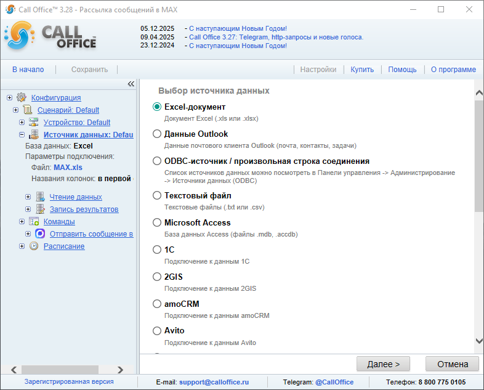The image size is (484, 390).
Task: Click the icon next to Запись результатов
Action: click(40, 209)
